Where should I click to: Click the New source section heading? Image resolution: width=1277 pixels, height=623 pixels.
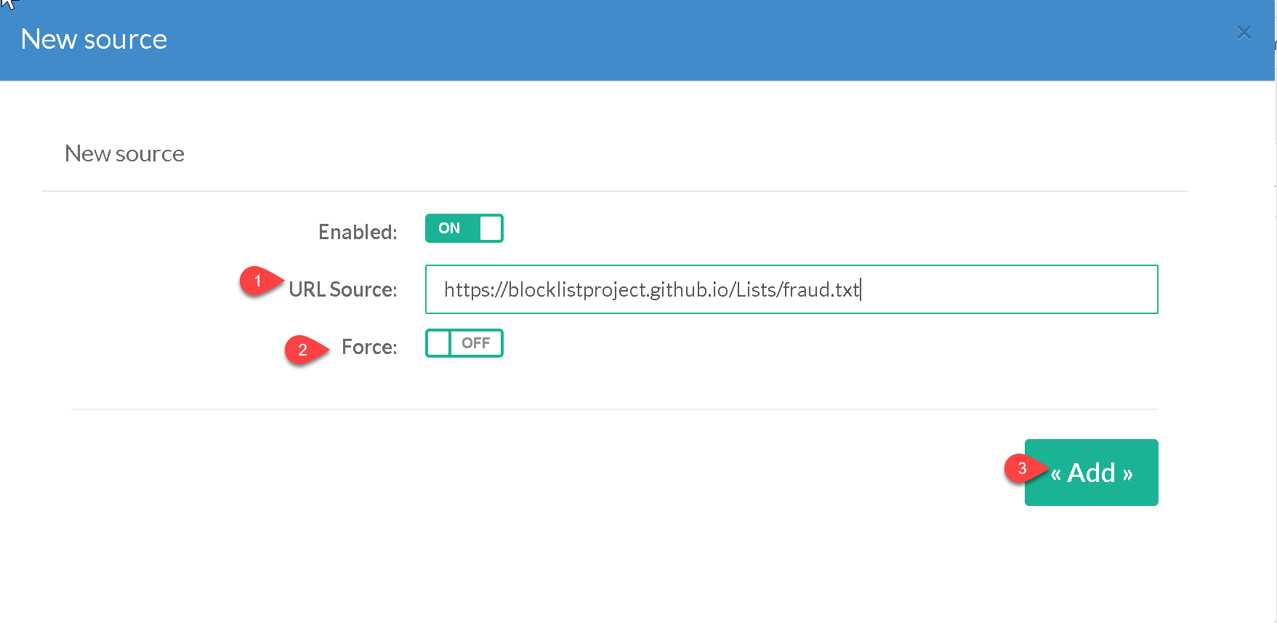[124, 153]
